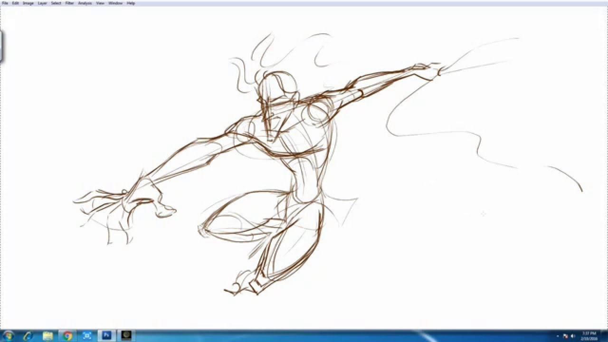The image size is (608, 342).
Task: Open the Analysis menu
Action: (x=85, y=3)
